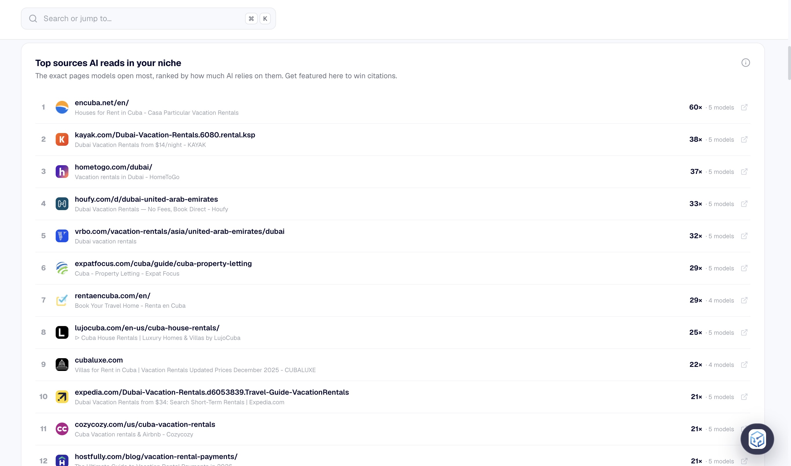Viewport: 791px width, 466px height.
Task: Click the 'Top sources AI reads in your niche' heading
Action: pos(108,63)
